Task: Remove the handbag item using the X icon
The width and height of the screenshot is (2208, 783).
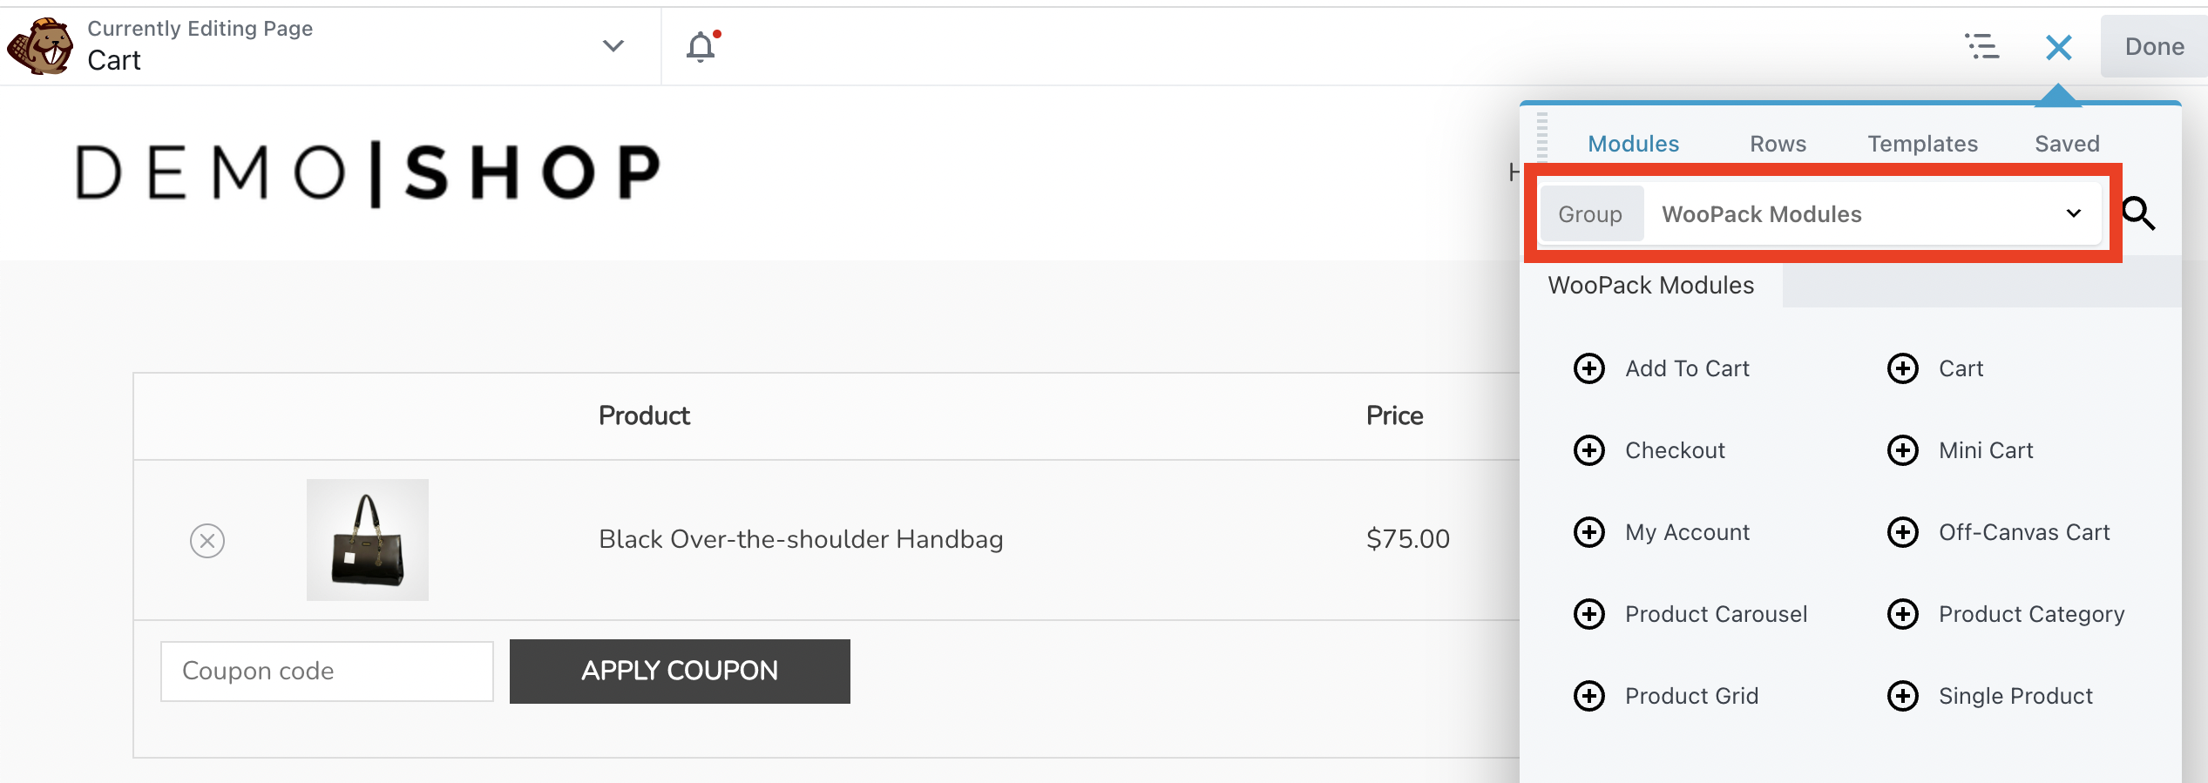Action: click(x=206, y=540)
